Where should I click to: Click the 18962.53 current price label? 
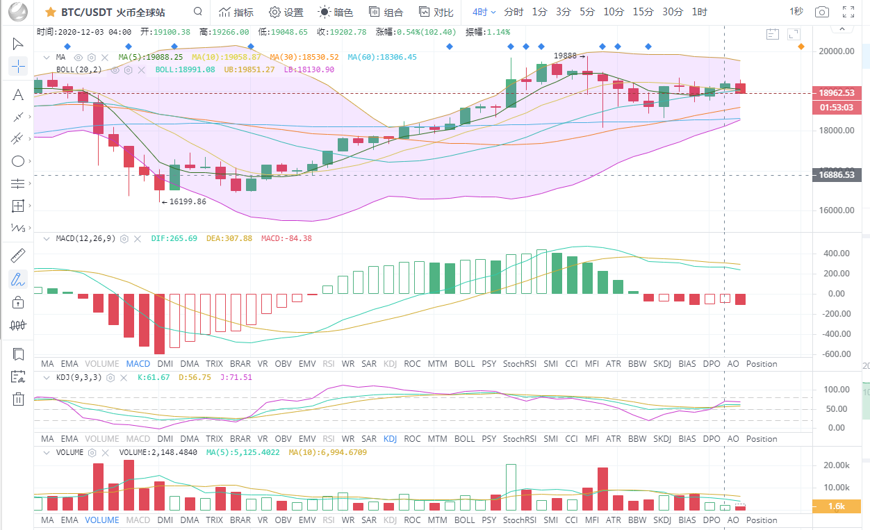(x=837, y=92)
